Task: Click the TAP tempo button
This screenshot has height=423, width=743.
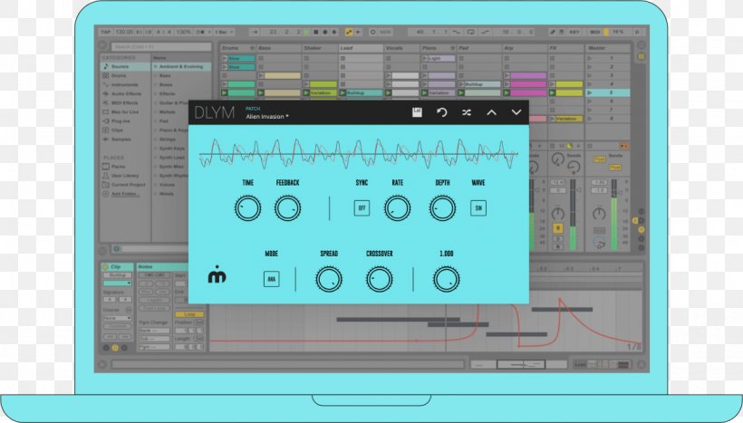Action: tap(105, 32)
